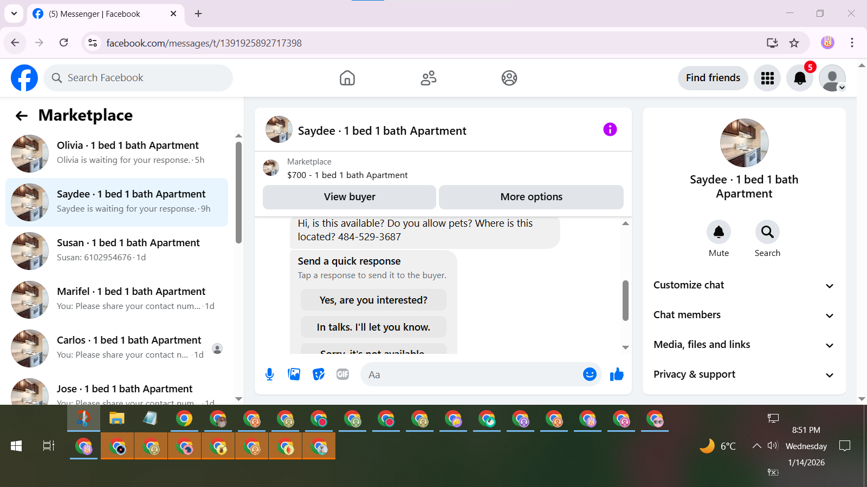
Task: Click the browser address bar URL
Action: coord(204,43)
